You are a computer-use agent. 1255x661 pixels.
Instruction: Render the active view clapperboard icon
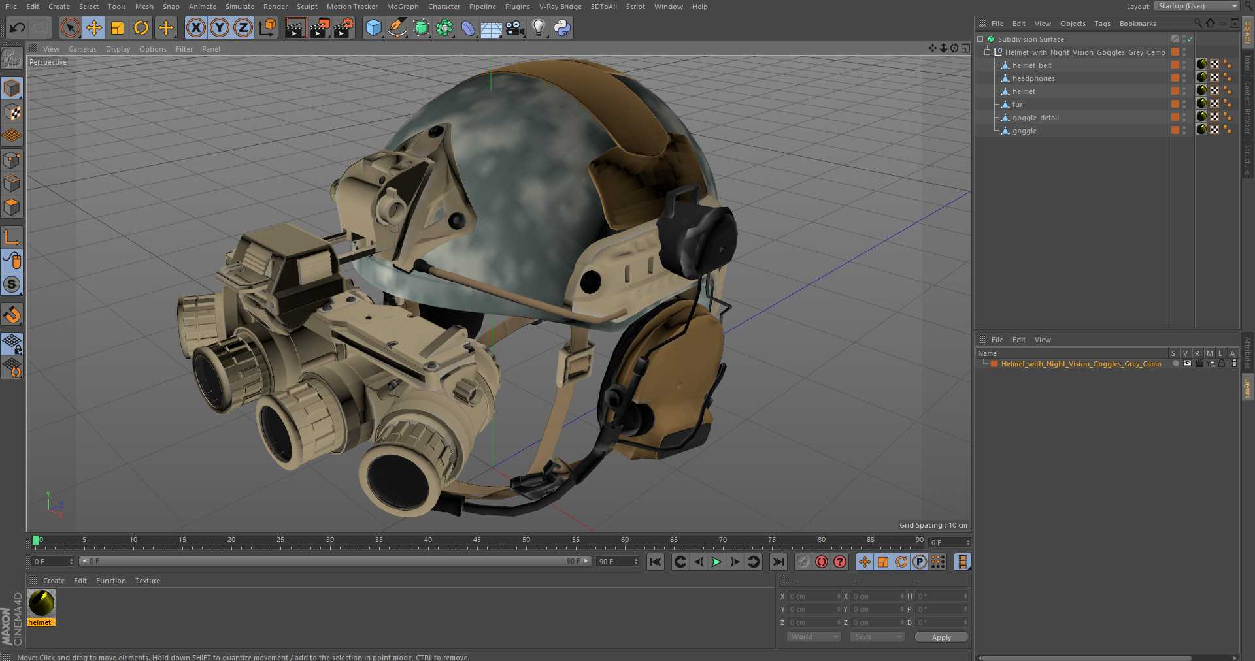pyautogui.click(x=295, y=27)
